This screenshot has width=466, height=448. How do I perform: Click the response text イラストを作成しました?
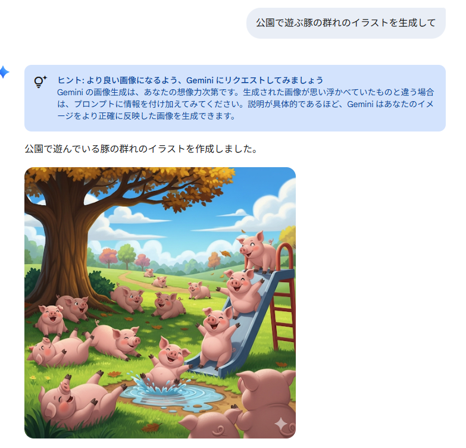(141, 149)
